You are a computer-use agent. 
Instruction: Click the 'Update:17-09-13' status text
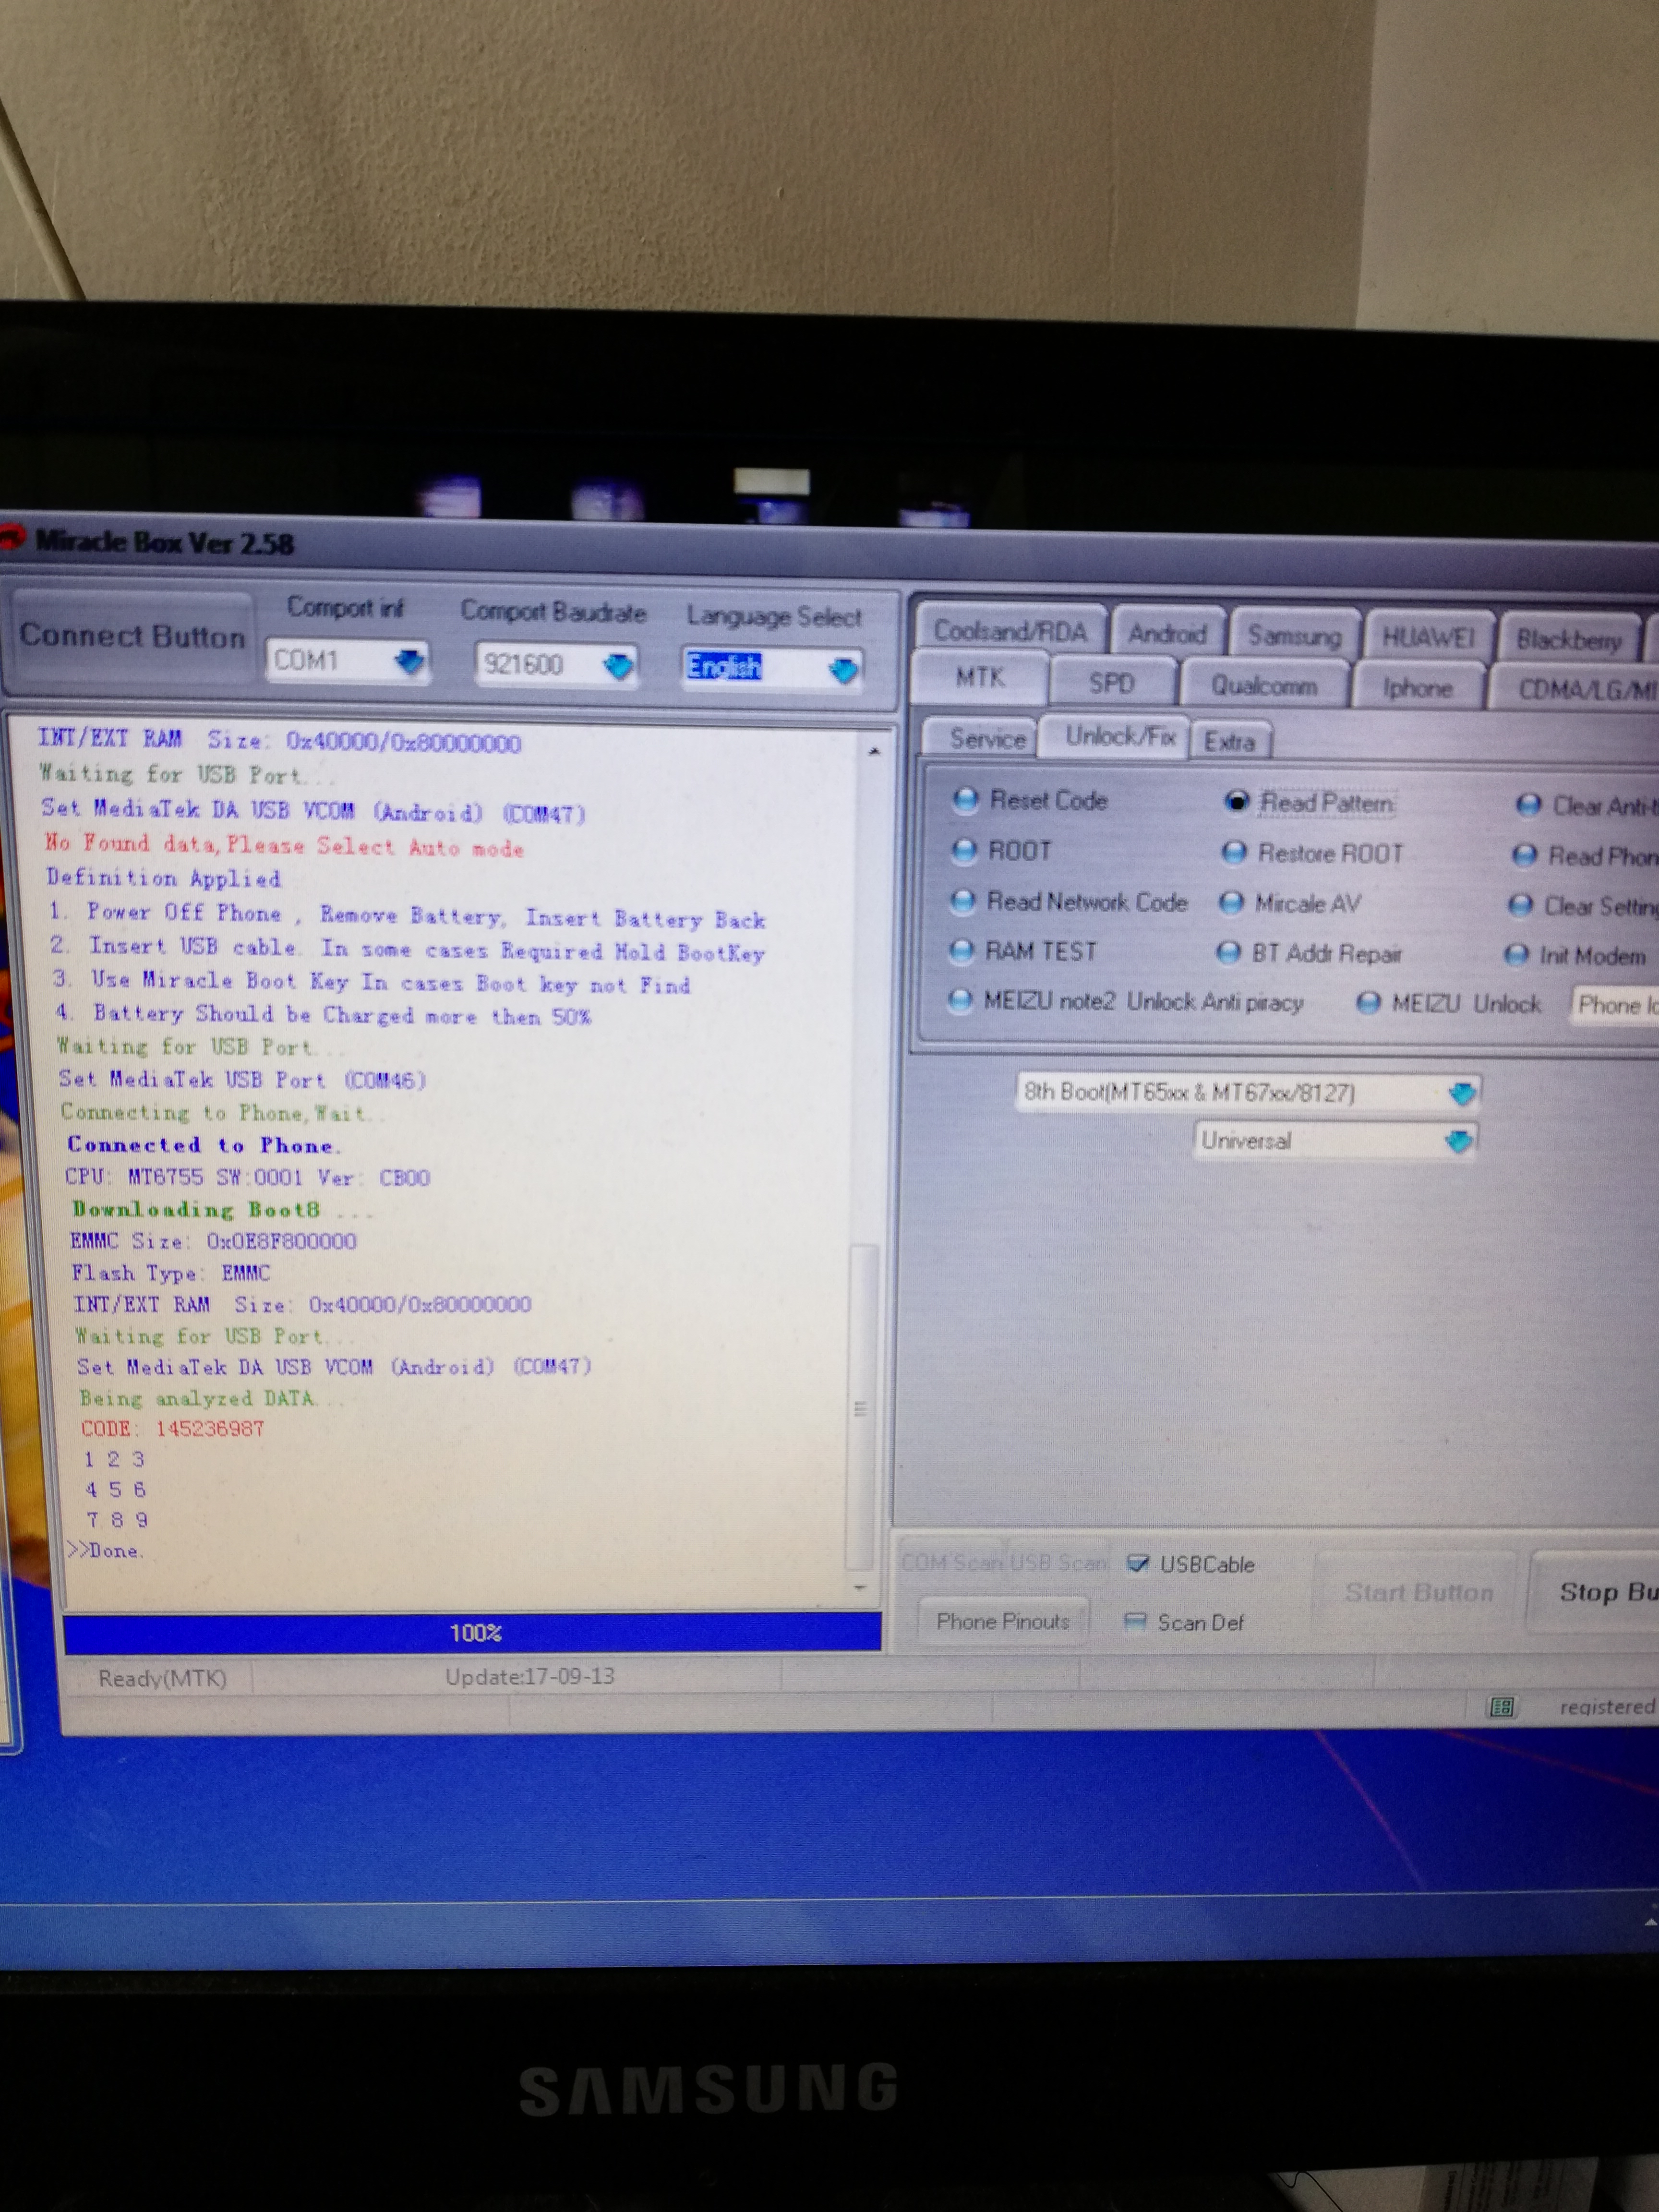pyautogui.click(x=530, y=1676)
